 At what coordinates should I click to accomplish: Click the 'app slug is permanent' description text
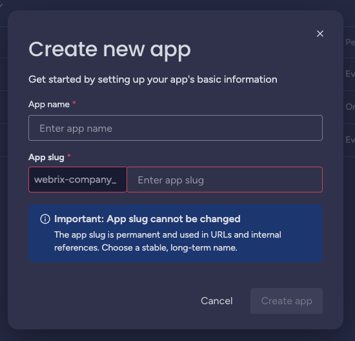(x=168, y=241)
